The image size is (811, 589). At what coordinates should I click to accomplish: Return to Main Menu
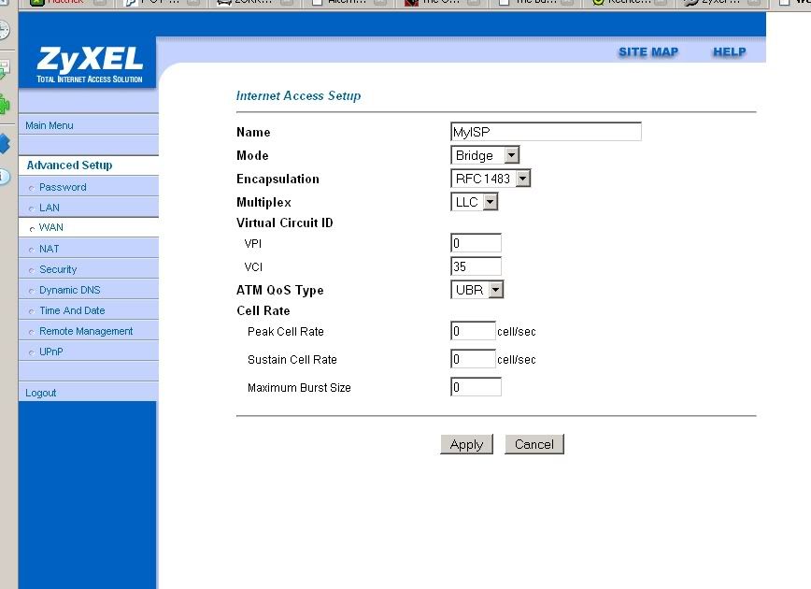tap(50, 125)
